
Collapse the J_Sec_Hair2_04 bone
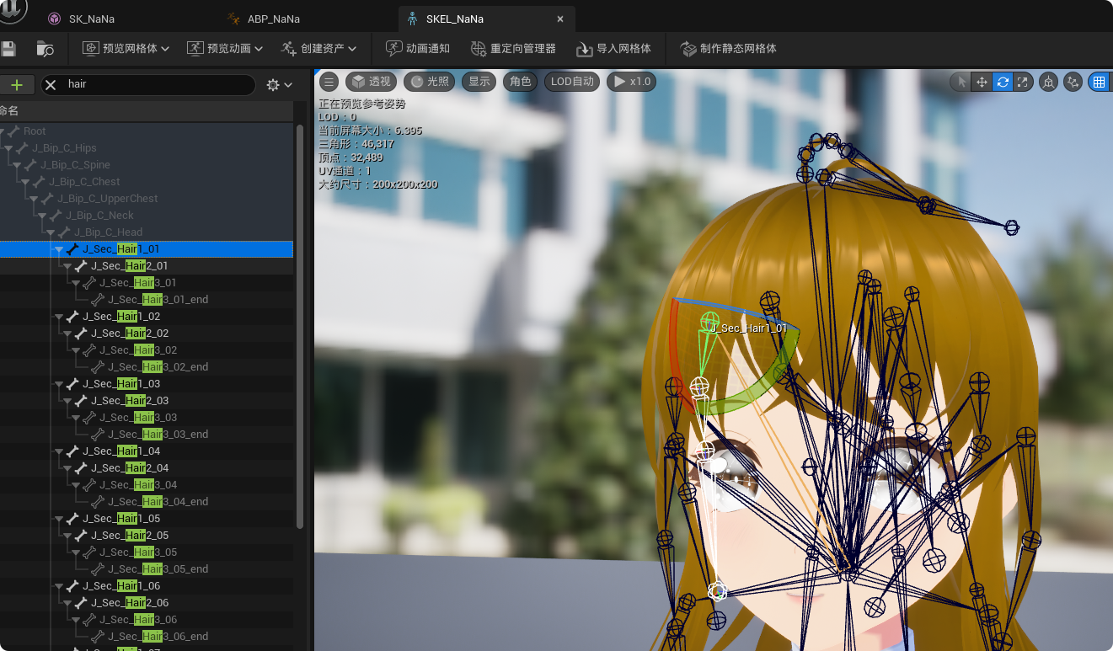click(x=67, y=468)
